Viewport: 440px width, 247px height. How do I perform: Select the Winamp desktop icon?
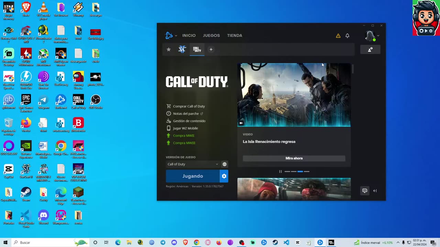(x=78, y=10)
